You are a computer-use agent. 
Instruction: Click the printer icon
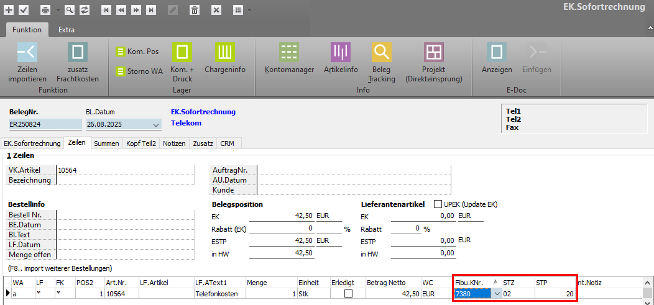click(46, 9)
